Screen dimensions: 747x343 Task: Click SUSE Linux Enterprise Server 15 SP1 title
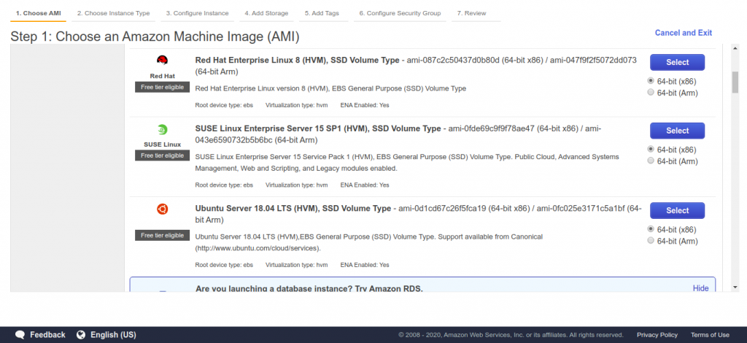click(318, 128)
